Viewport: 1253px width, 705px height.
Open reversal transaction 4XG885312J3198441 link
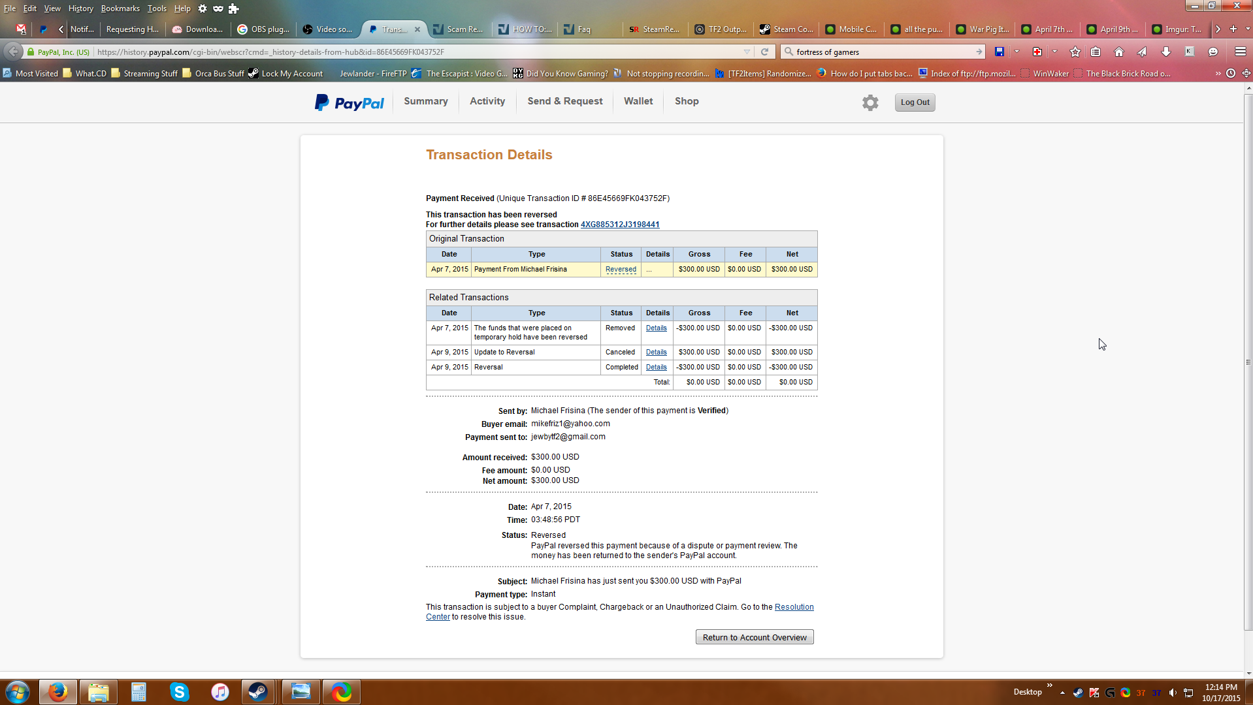coord(619,225)
